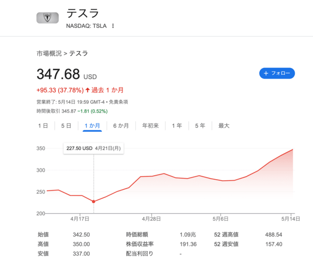The height and width of the screenshot is (259, 313).
Task: Select the 1 年 range tab
Action: pos(177,126)
